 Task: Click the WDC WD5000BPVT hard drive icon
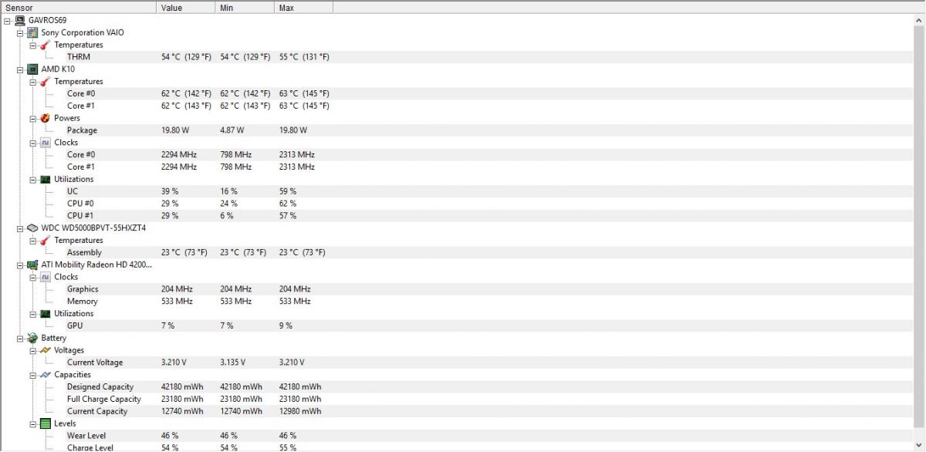(32, 228)
